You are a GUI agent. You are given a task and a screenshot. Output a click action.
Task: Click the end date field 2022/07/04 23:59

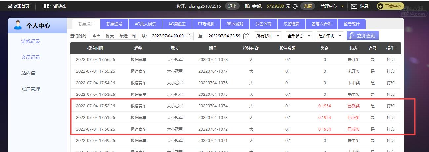click(228, 36)
